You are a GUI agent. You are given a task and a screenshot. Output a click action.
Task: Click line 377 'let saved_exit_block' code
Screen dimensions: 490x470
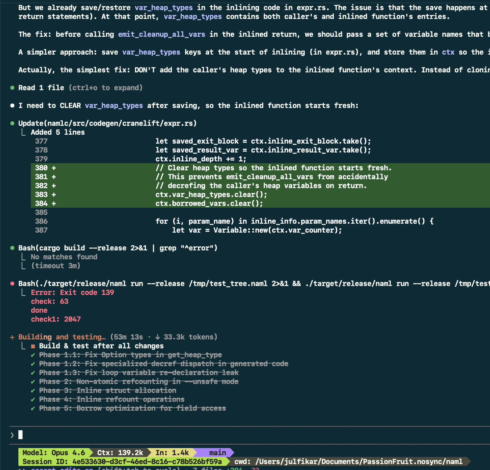click(263, 141)
